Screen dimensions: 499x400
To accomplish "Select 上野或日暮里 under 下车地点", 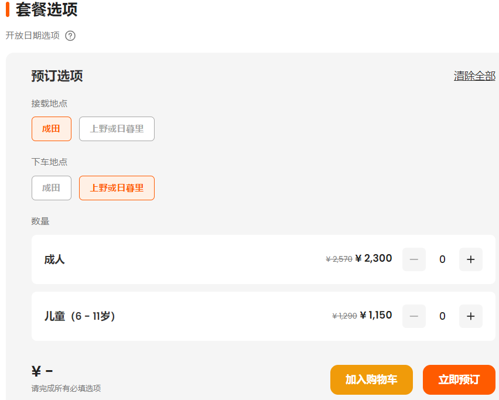I will (117, 188).
